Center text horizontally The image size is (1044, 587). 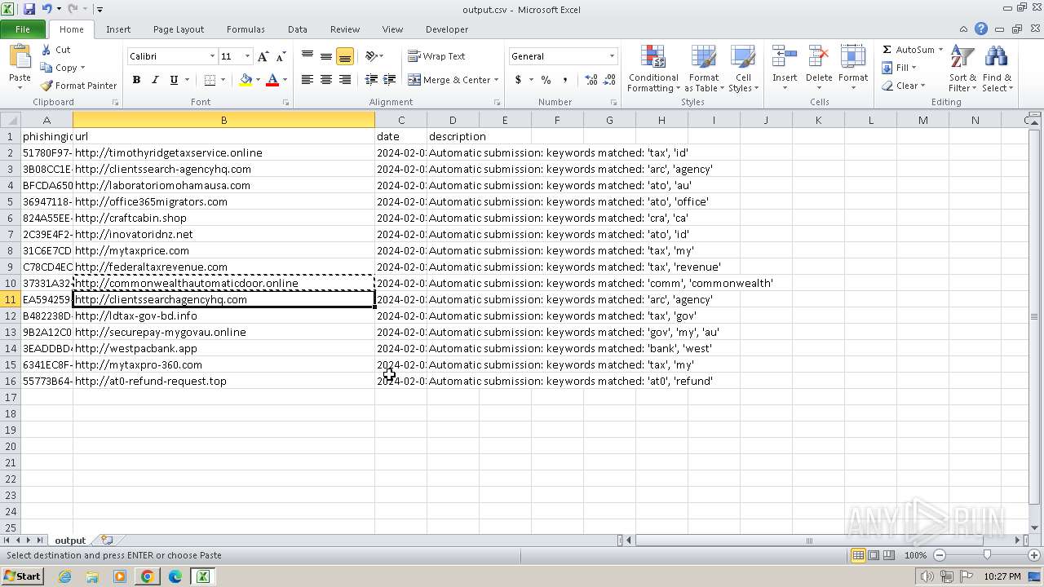point(326,80)
